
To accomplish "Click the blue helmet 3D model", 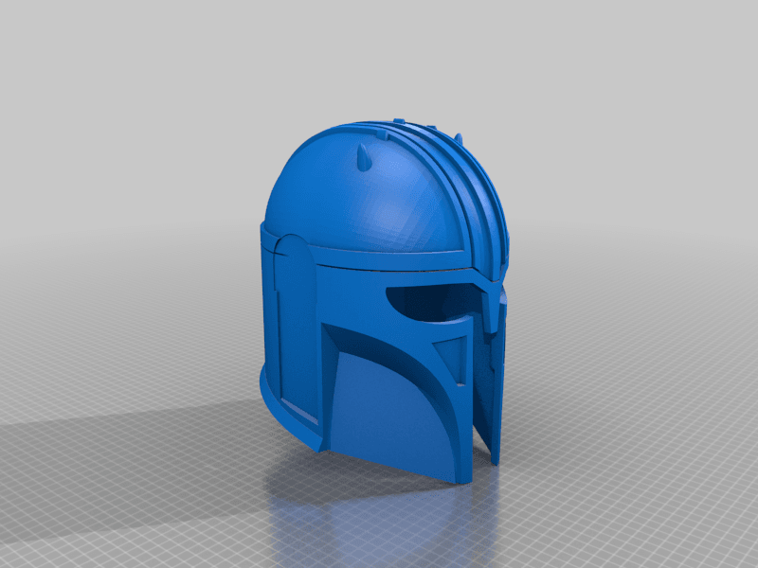I will [x=385, y=300].
